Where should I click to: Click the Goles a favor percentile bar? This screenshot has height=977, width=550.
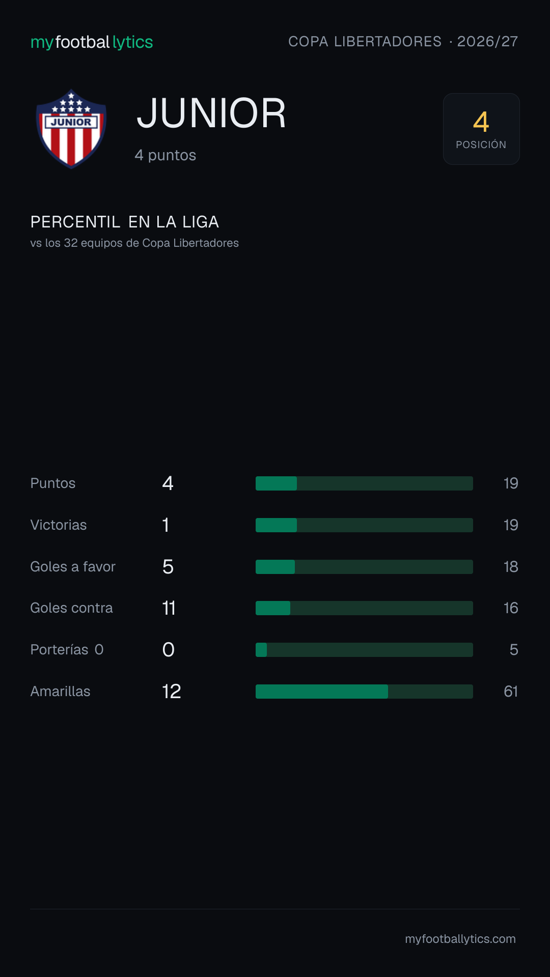(x=364, y=567)
